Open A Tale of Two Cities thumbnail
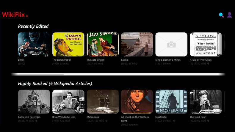235x132 pixels. pyautogui.click(x=206, y=45)
